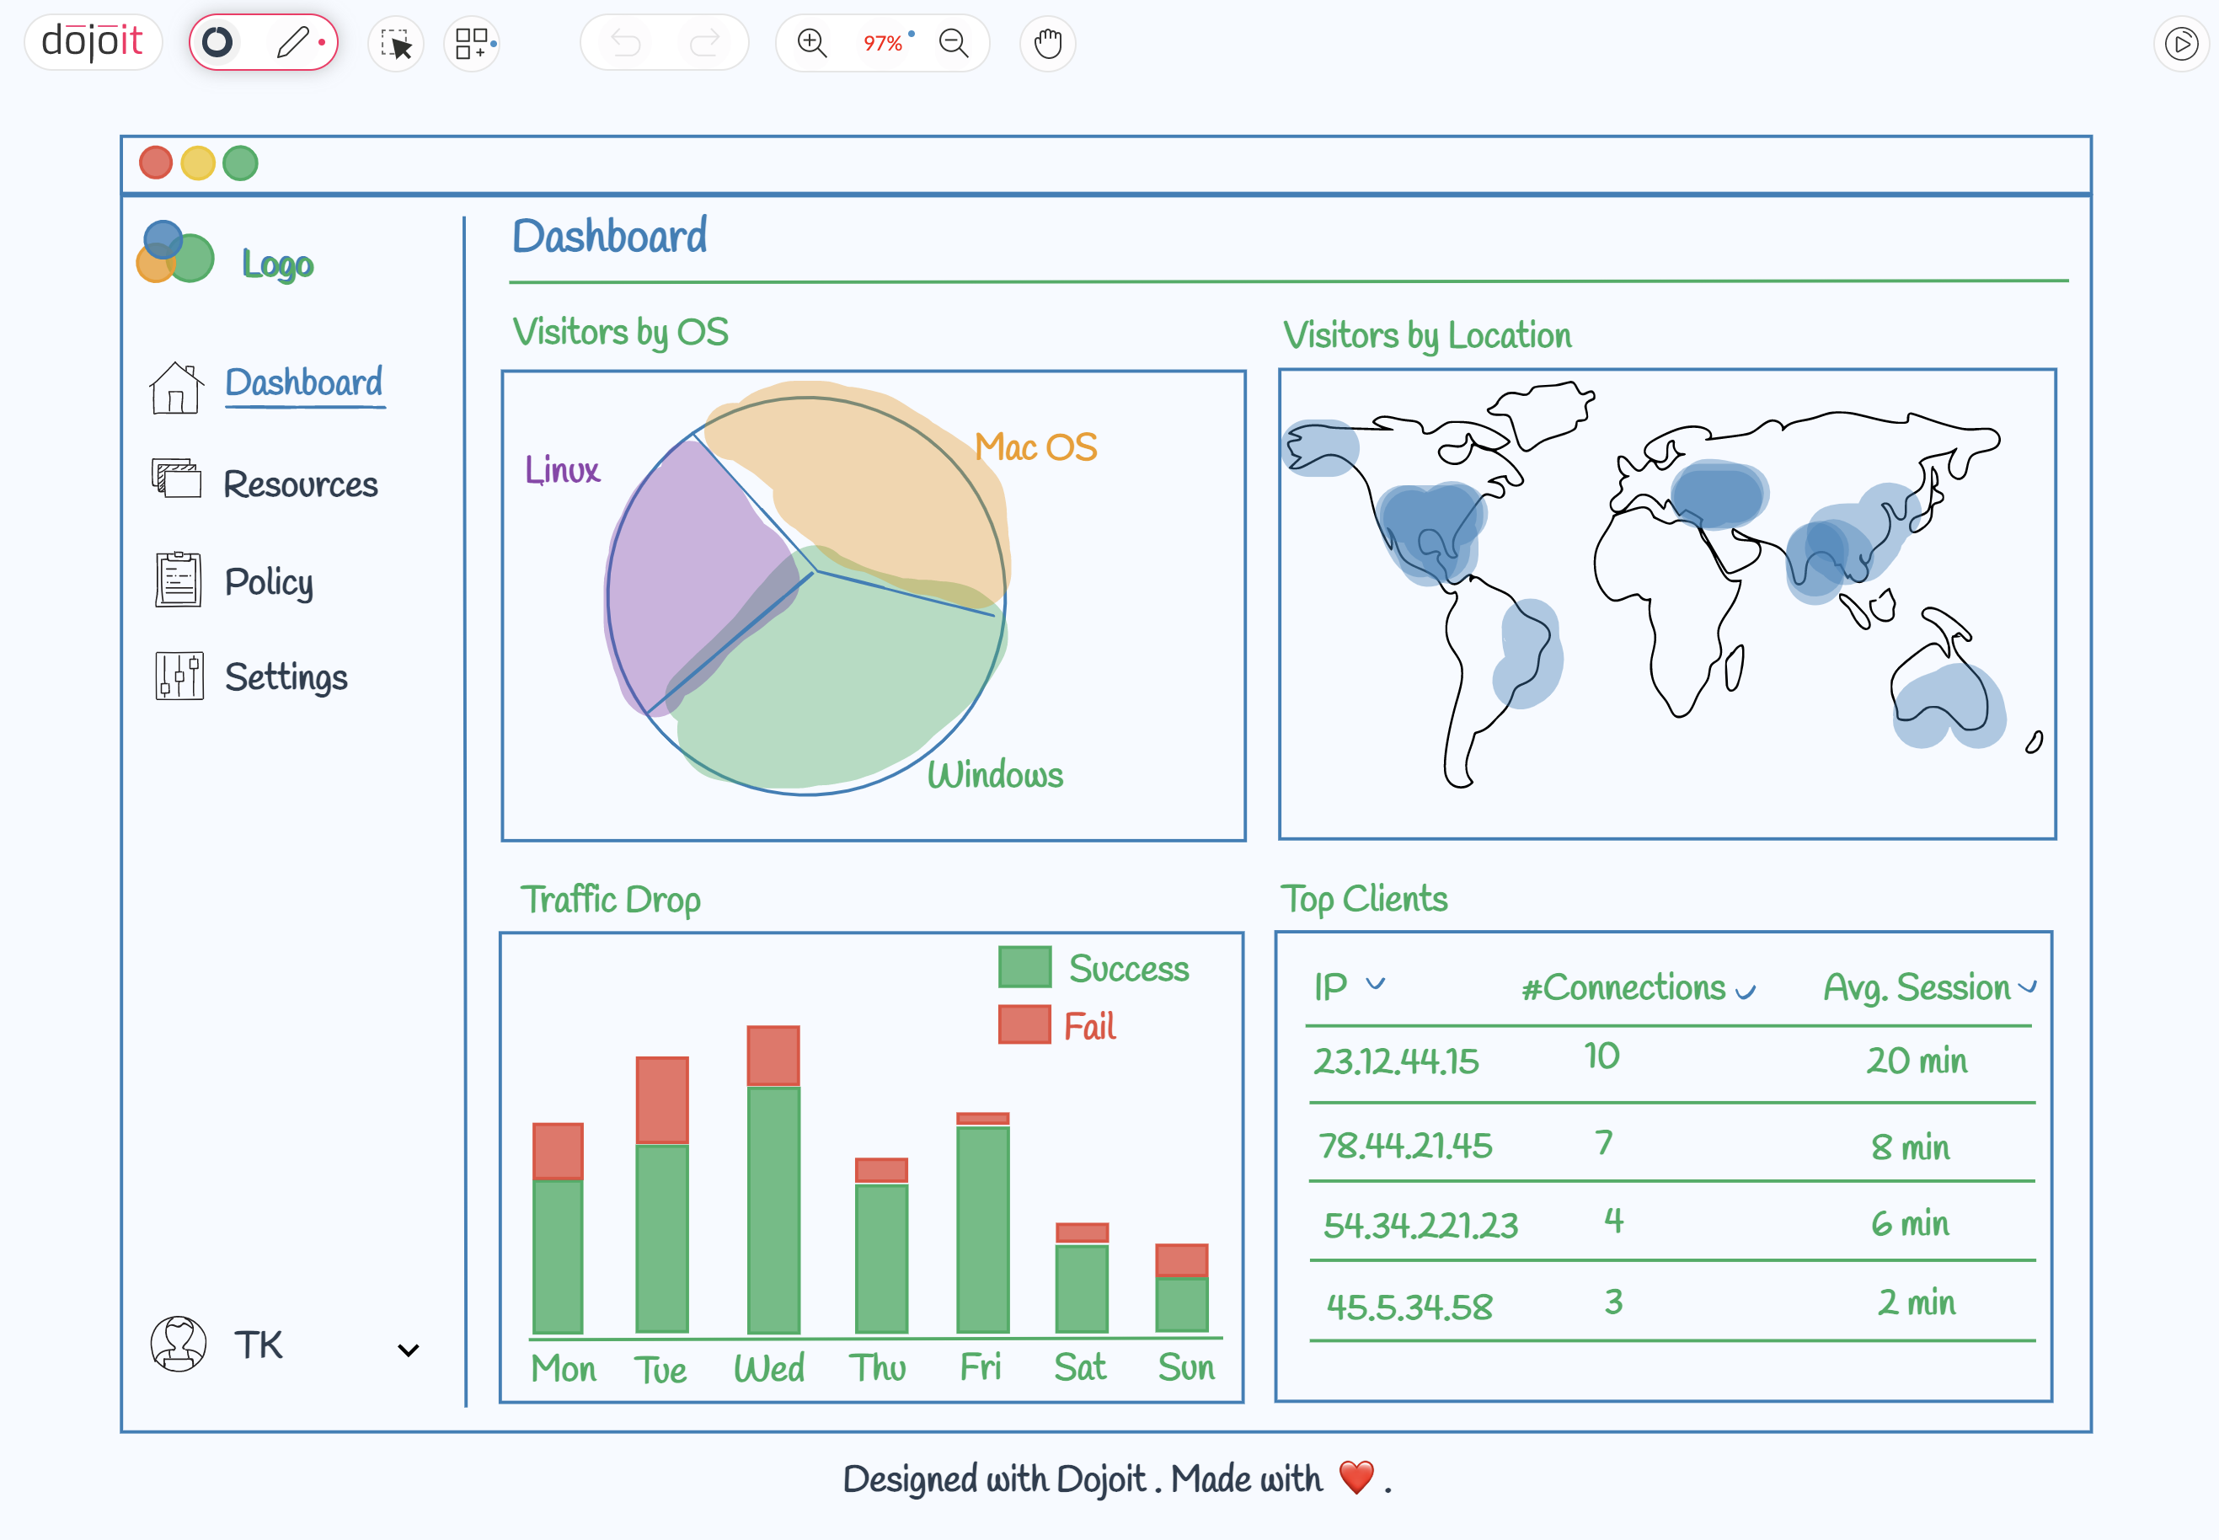Viewport: 2219px width, 1540px height.
Task: Expand the TK user menu chevron
Action: click(408, 1350)
